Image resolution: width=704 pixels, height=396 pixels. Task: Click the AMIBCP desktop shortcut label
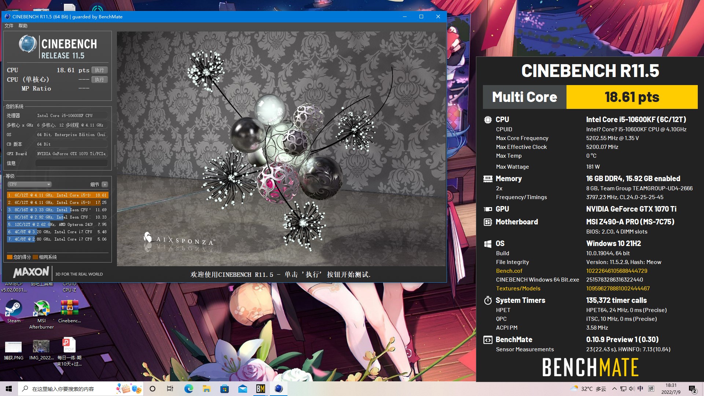click(x=14, y=287)
